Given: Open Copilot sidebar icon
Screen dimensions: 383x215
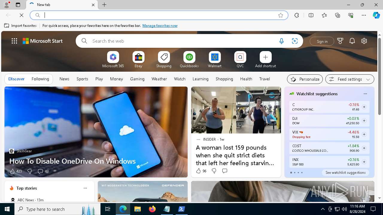Looking at the screenshot, I should (376, 15).
